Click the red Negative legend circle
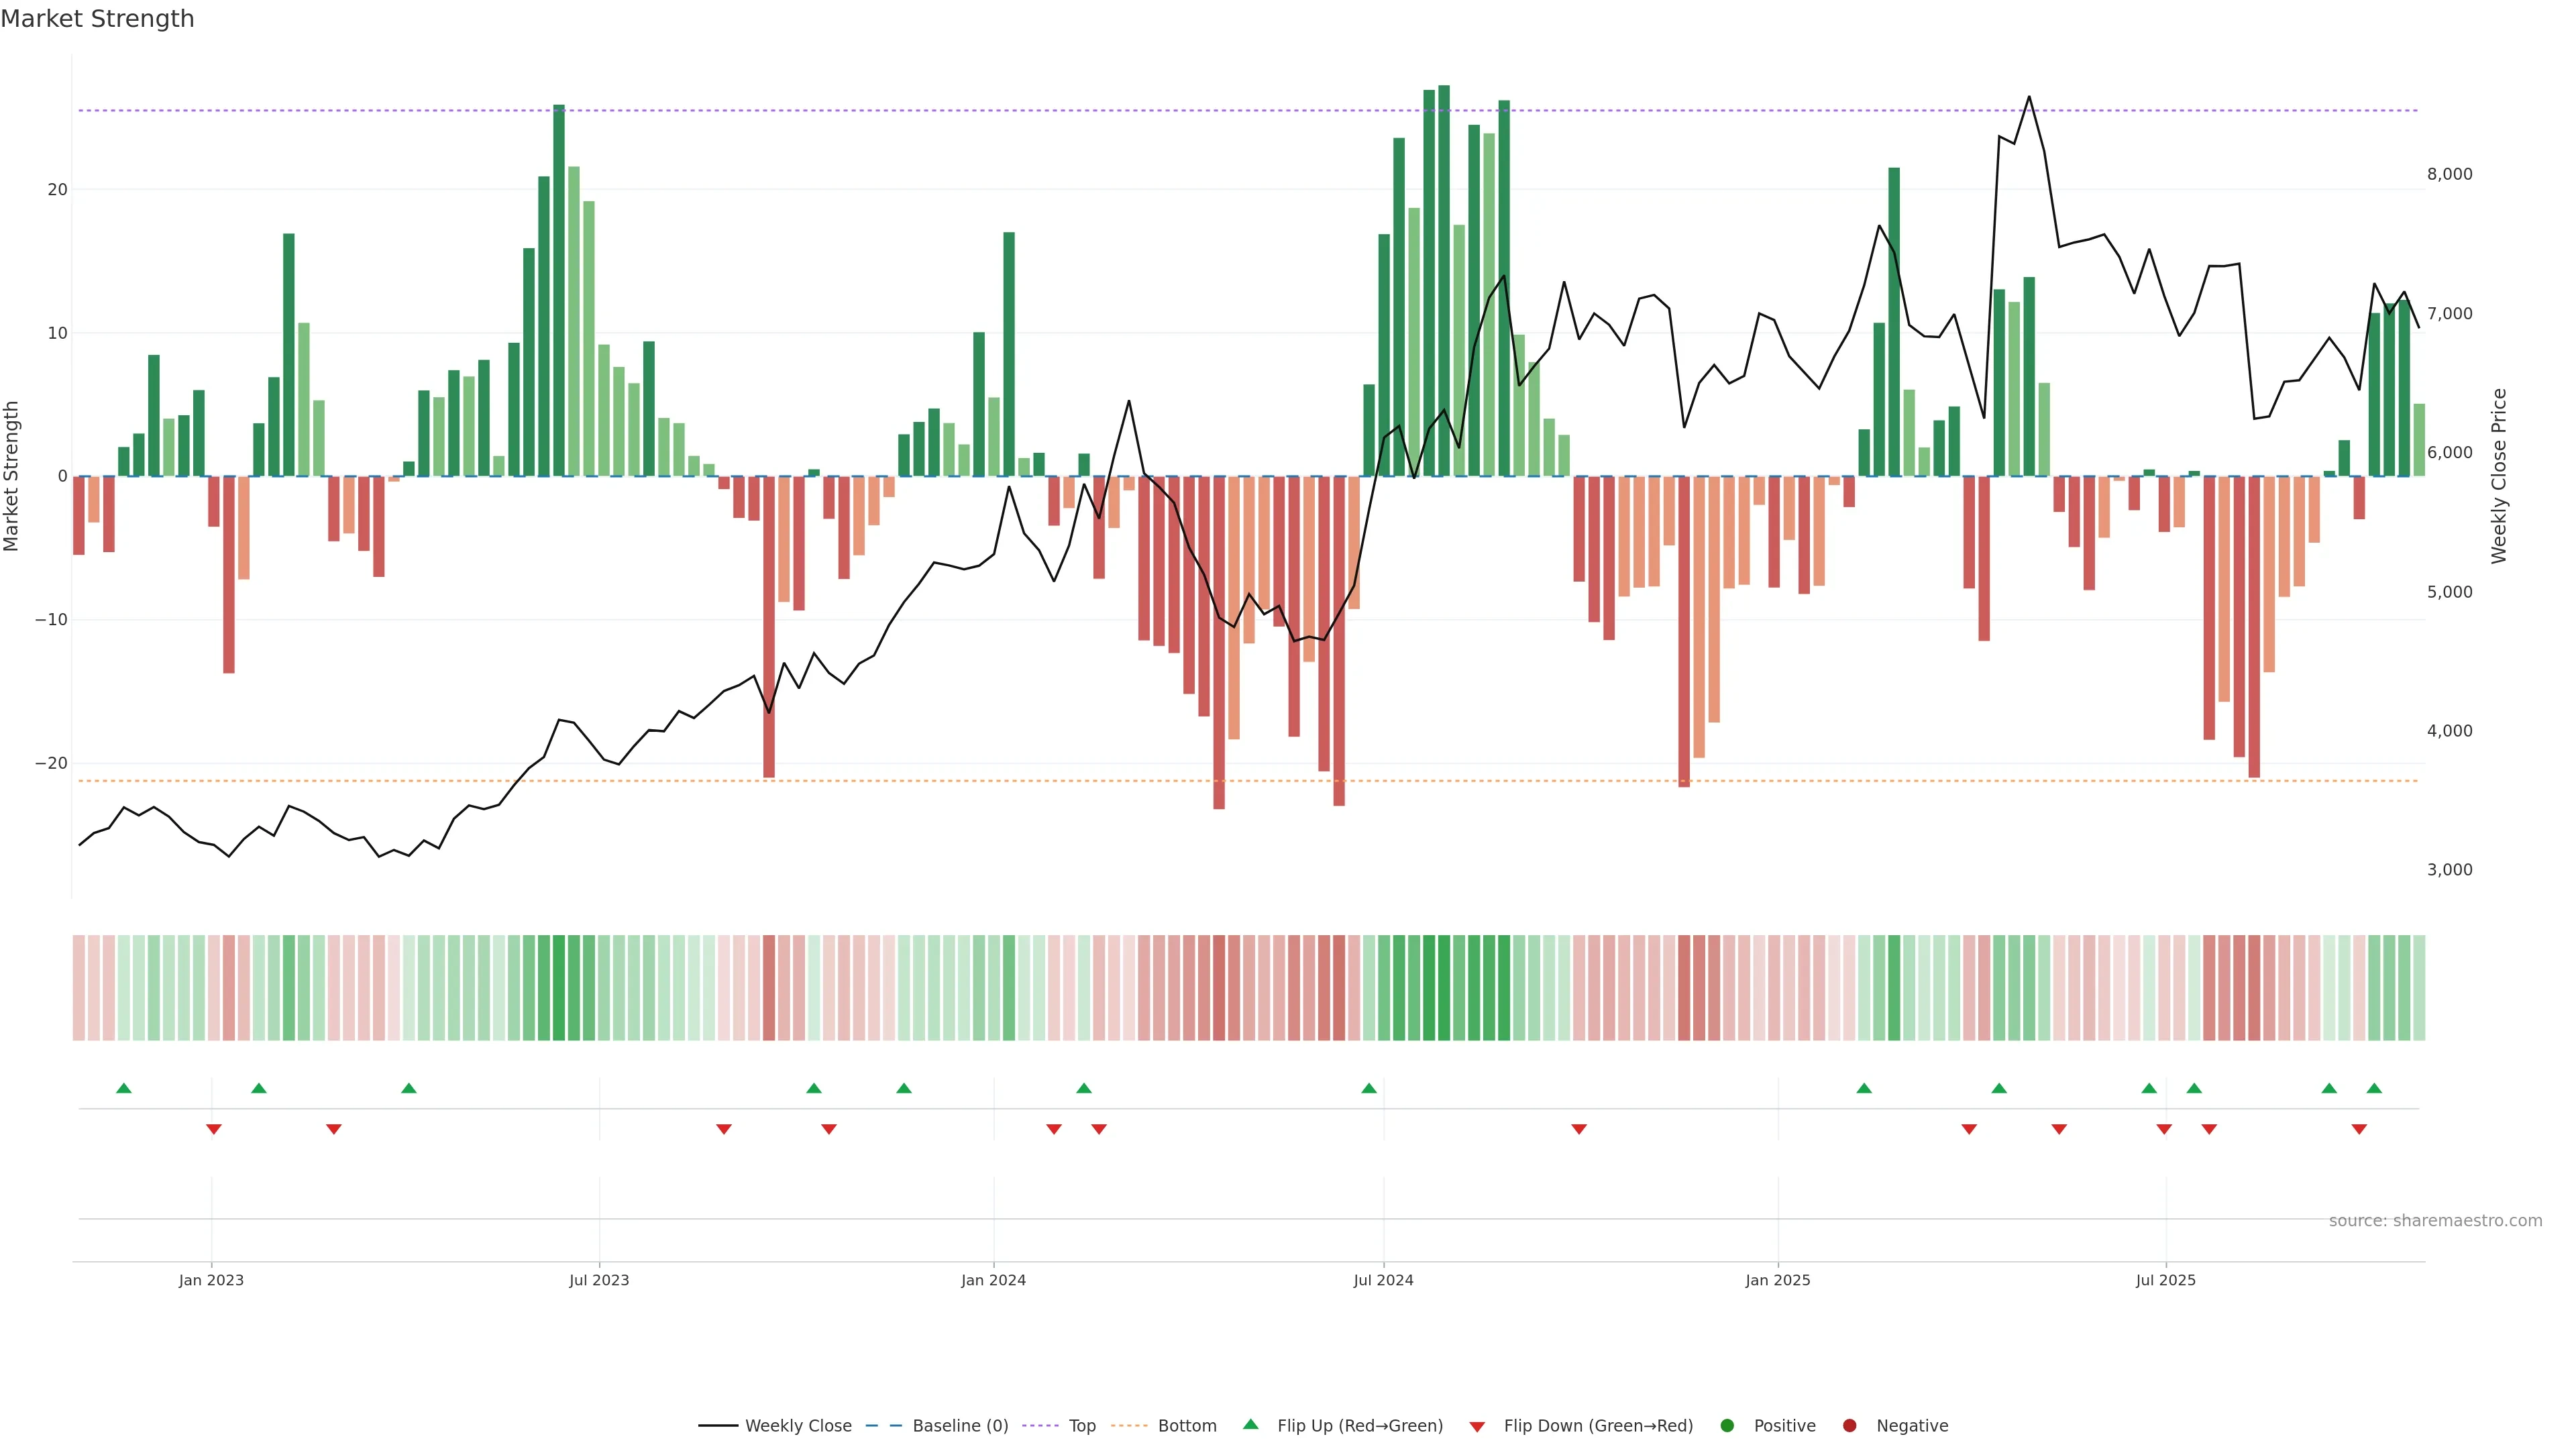The image size is (2576, 1449). [x=1849, y=1425]
